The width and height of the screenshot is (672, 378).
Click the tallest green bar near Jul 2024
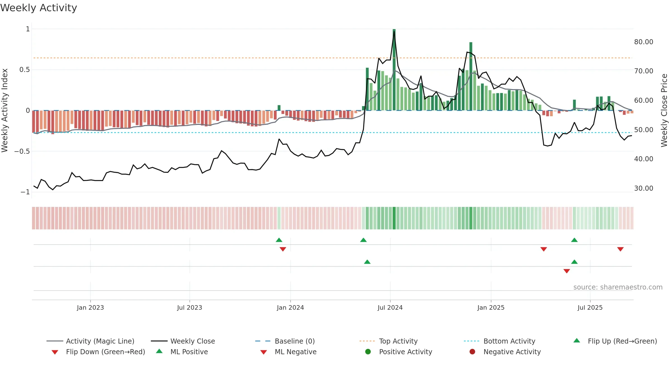tap(394, 70)
